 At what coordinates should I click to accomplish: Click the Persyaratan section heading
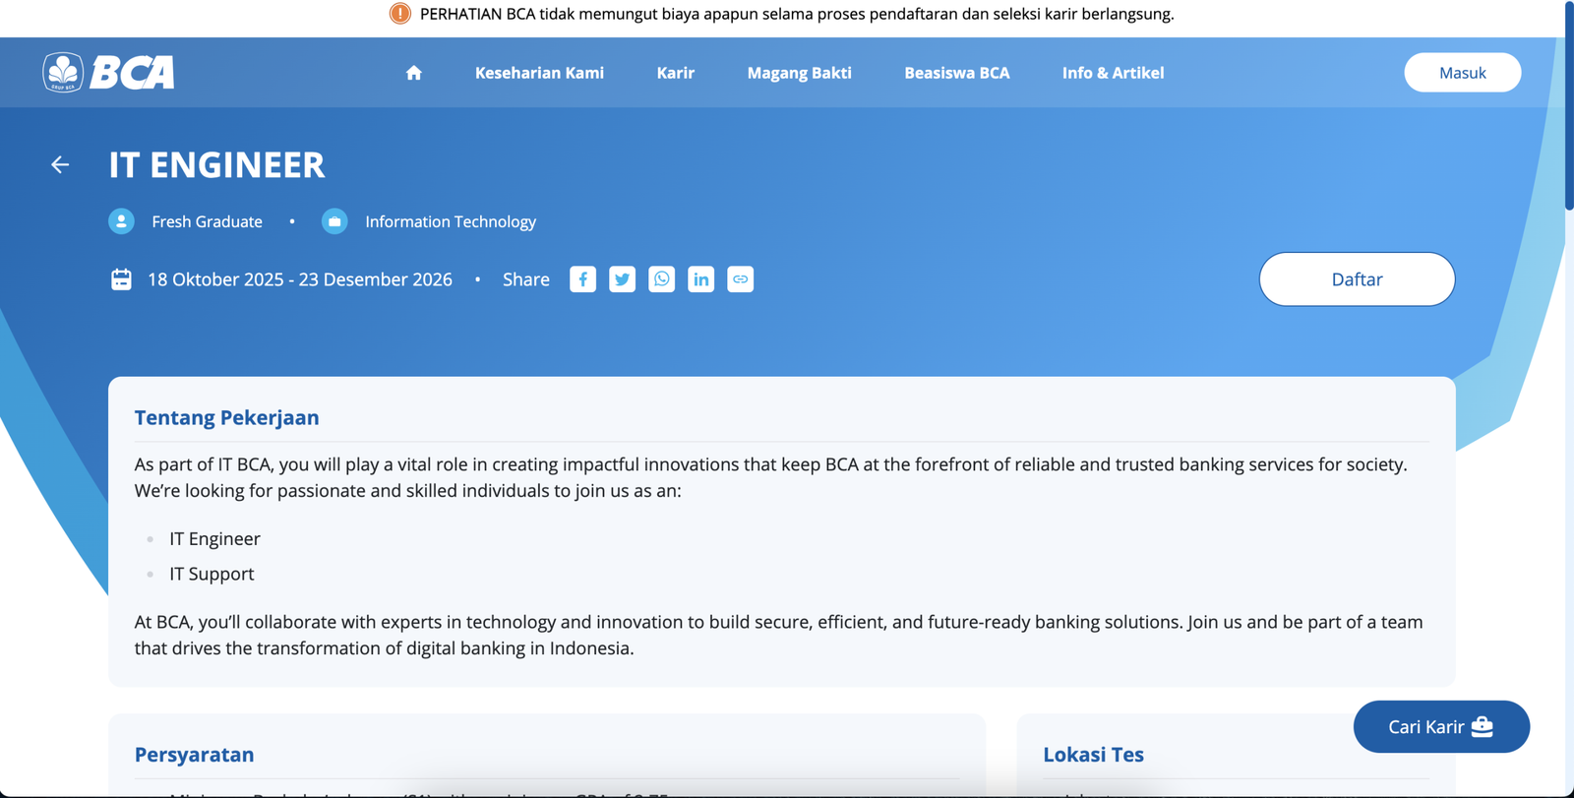coord(194,755)
